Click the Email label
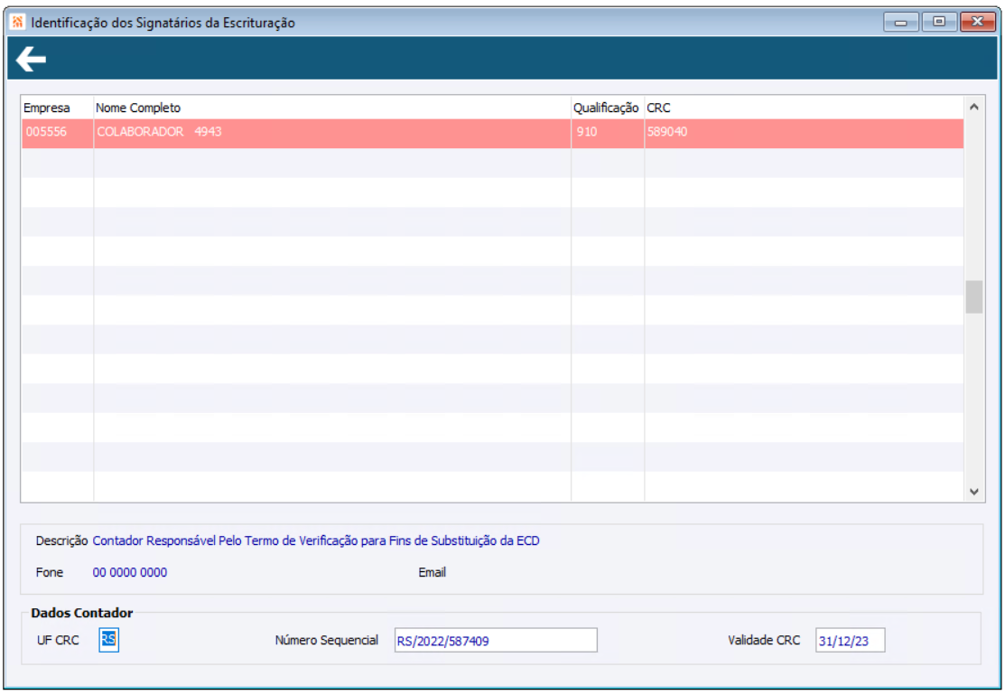Screen dimensions: 1005x695 coord(432,572)
